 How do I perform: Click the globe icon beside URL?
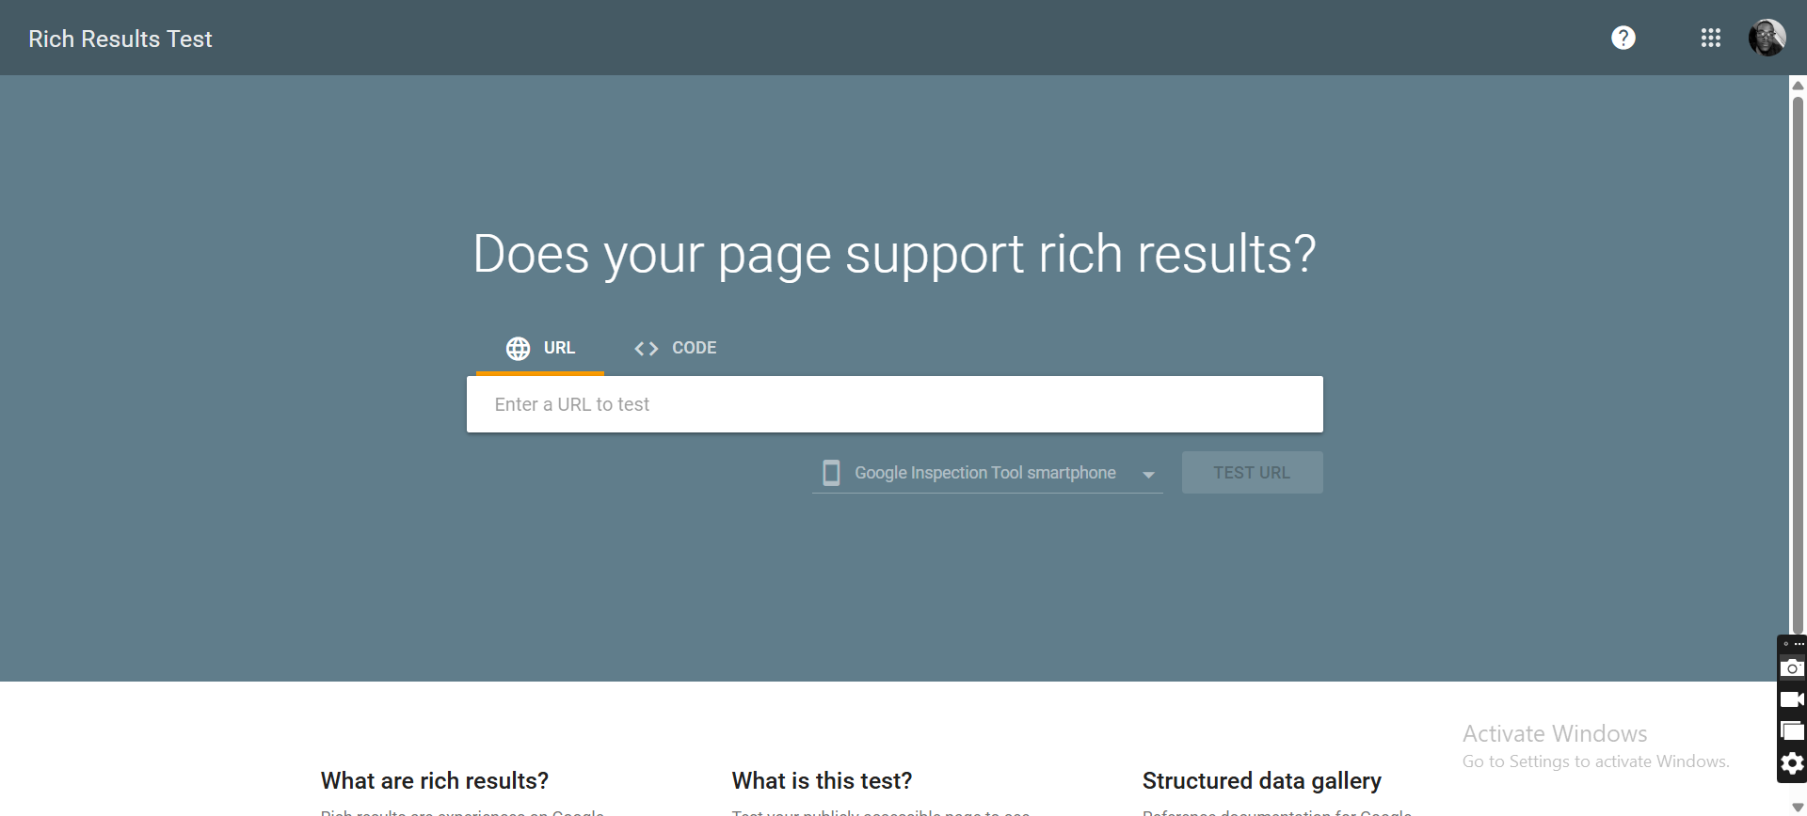518,349
